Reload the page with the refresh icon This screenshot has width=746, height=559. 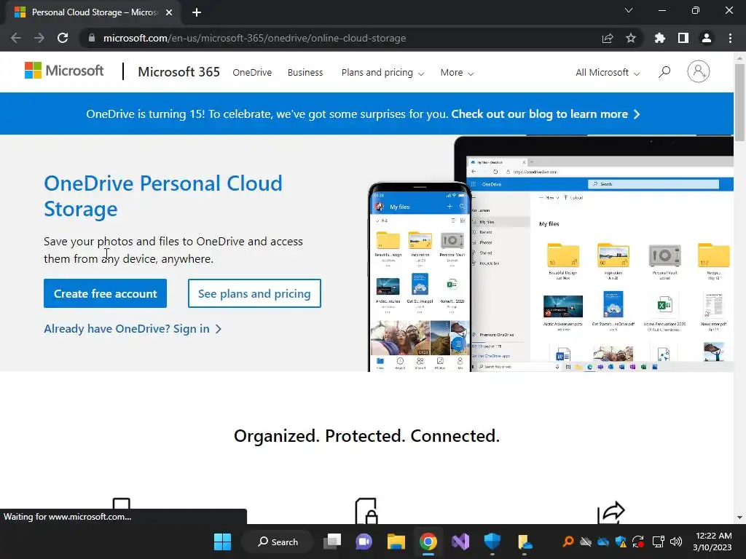(63, 38)
